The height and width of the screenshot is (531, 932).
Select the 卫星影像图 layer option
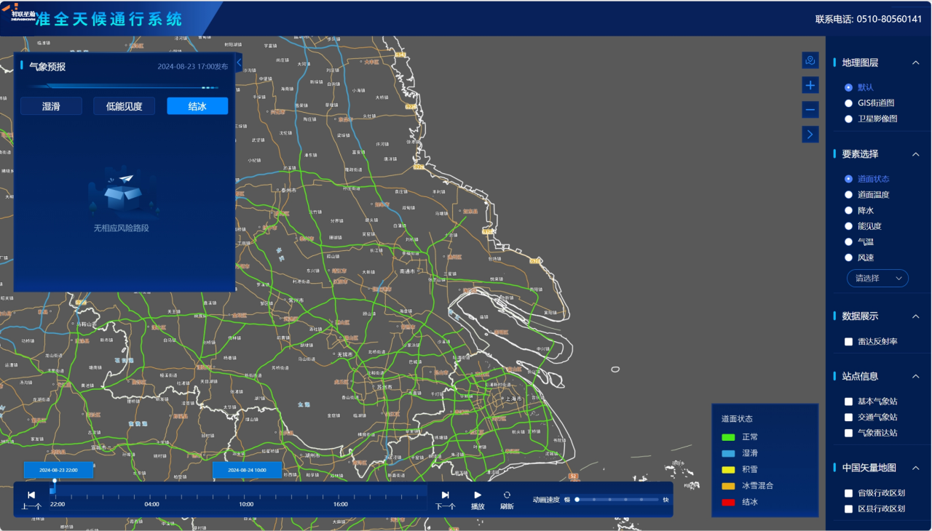(x=848, y=119)
